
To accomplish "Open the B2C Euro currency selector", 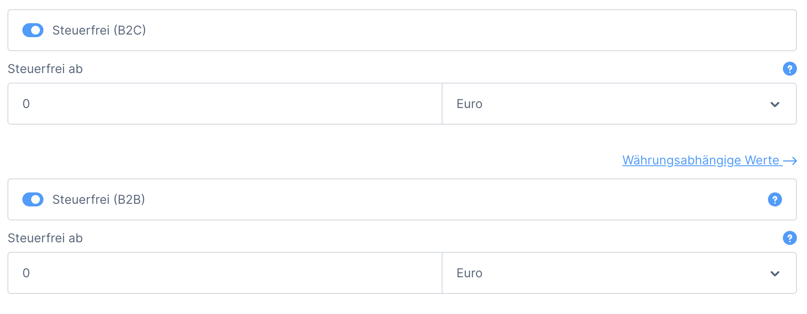I will [618, 104].
